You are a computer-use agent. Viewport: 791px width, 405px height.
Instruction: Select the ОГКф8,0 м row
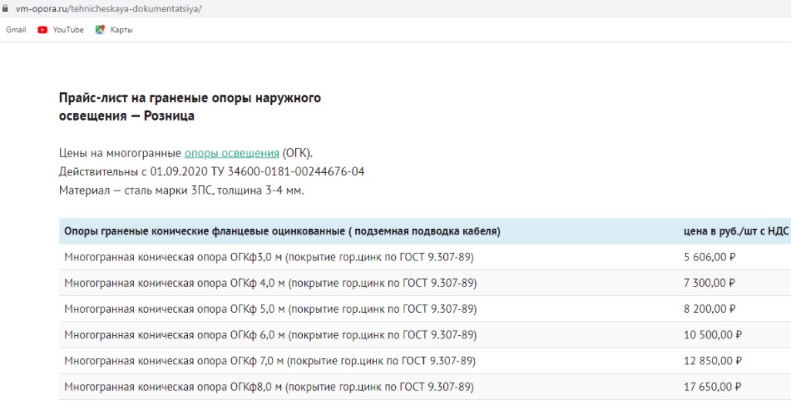point(425,387)
